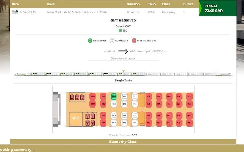Pick seat 172 next to the table

click(x=135, y=97)
